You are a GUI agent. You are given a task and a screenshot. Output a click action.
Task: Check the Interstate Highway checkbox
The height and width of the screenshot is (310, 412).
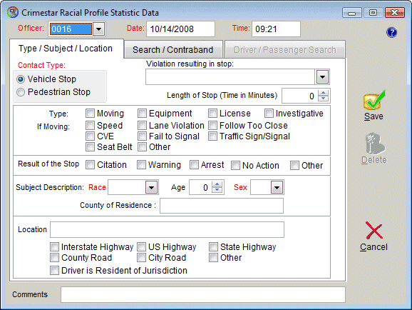pyautogui.click(x=54, y=247)
